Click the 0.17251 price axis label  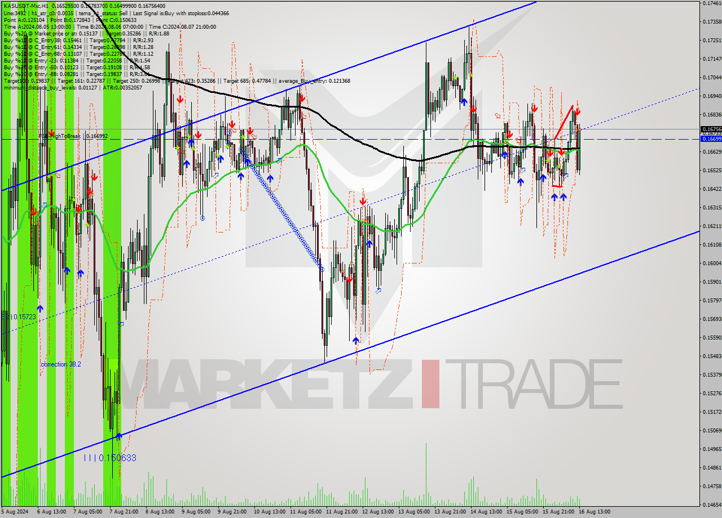pos(712,41)
